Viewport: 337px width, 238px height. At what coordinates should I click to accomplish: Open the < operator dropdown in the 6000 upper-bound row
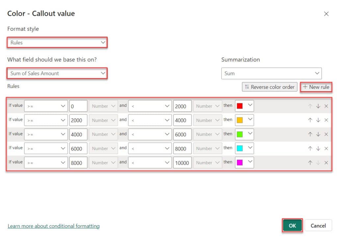[x=150, y=134]
